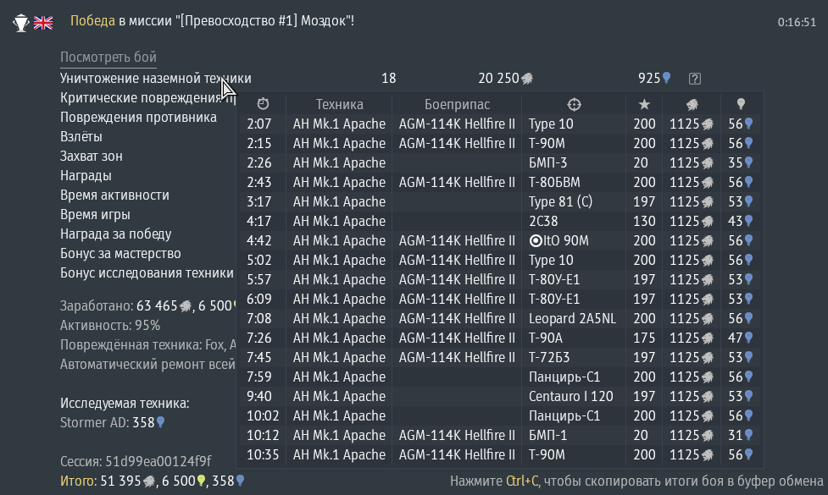Click the session ID text 51d99ea00124f9f
Viewport: 828px width, 495px height.
pyautogui.click(x=158, y=461)
